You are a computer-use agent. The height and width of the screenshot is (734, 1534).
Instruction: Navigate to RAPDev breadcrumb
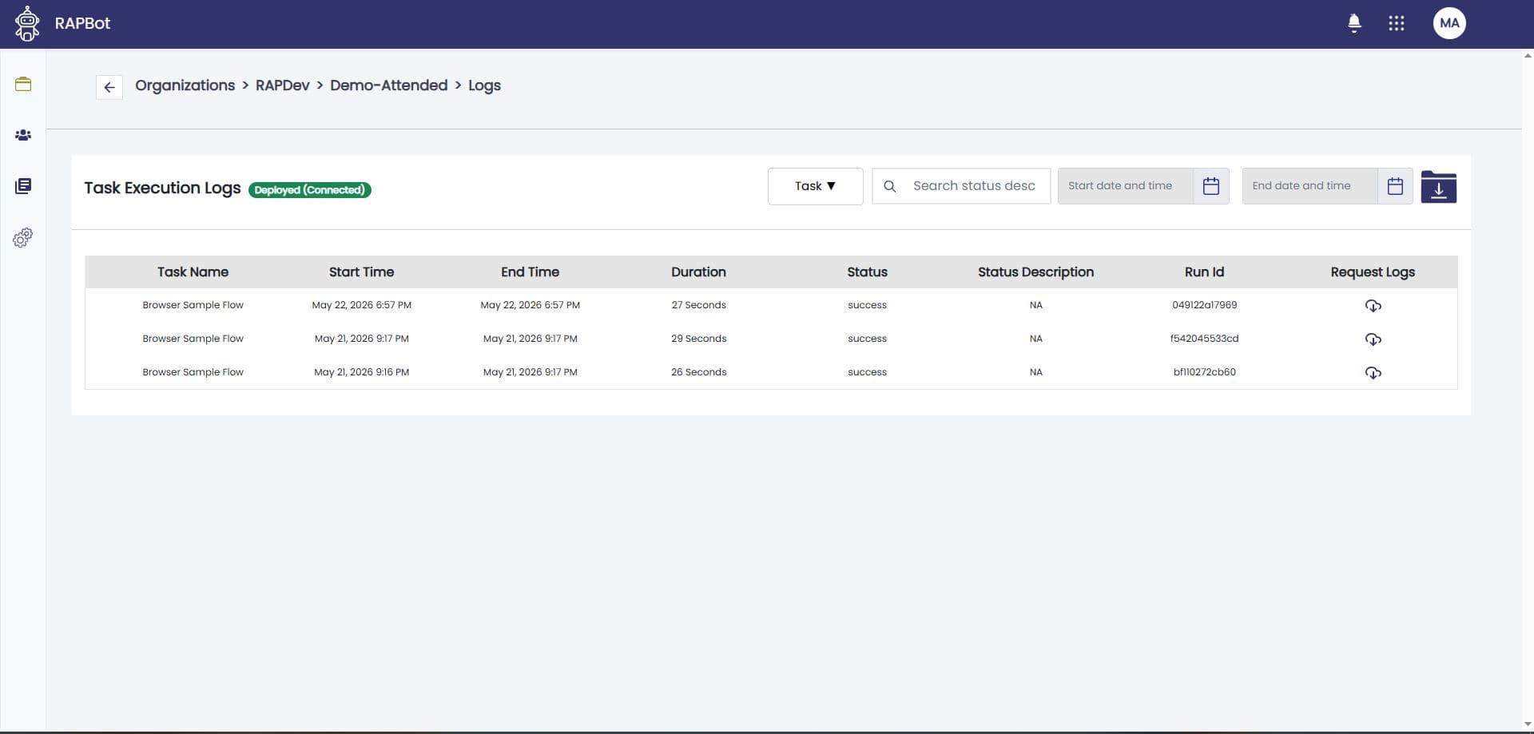click(x=282, y=85)
